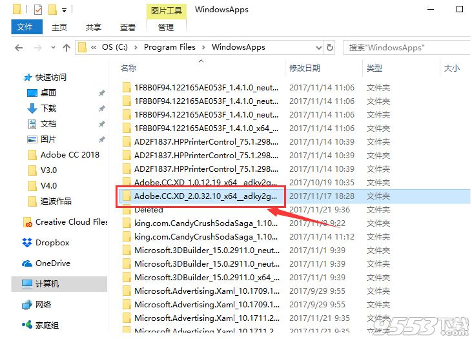Viewport: 472px width, 339px height.
Task: Click the OneDrive cloud icon
Action: pyautogui.click(x=27, y=263)
